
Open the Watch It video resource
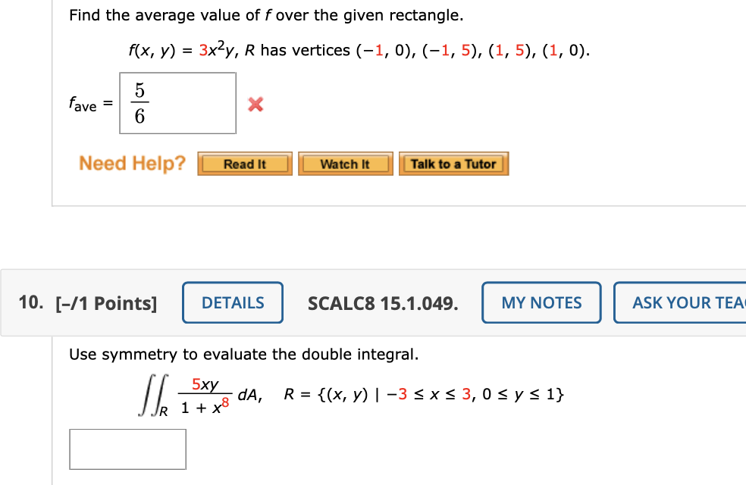coord(345,163)
